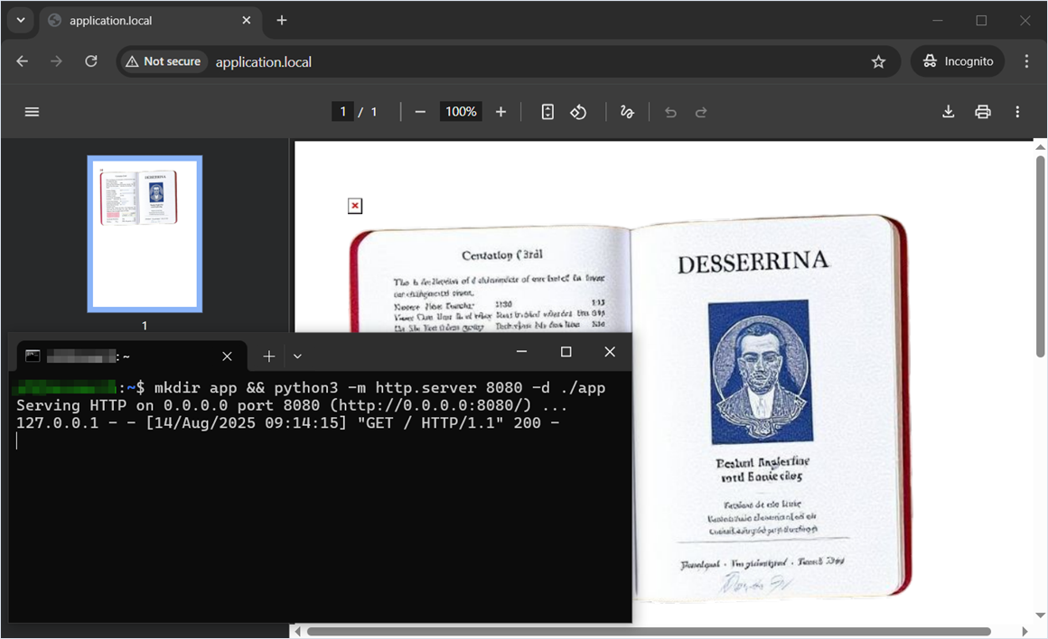Print the PDF document
This screenshot has height=639, width=1048.
pyautogui.click(x=983, y=112)
